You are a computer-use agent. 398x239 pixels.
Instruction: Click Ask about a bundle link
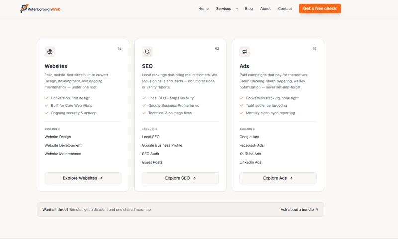click(x=299, y=210)
